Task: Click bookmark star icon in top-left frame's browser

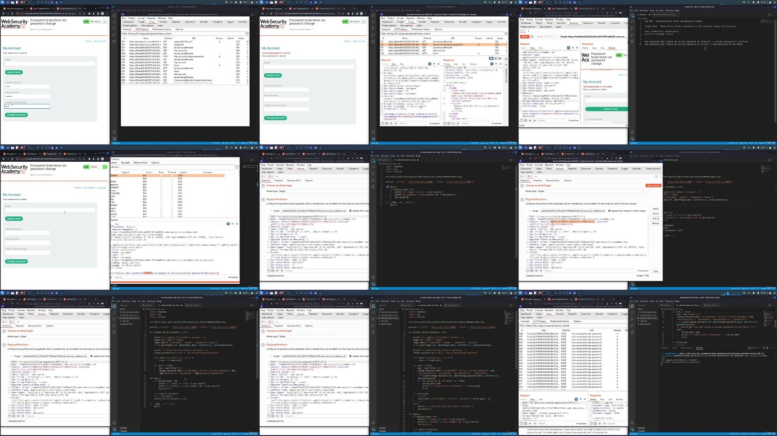Action: click(x=84, y=14)
